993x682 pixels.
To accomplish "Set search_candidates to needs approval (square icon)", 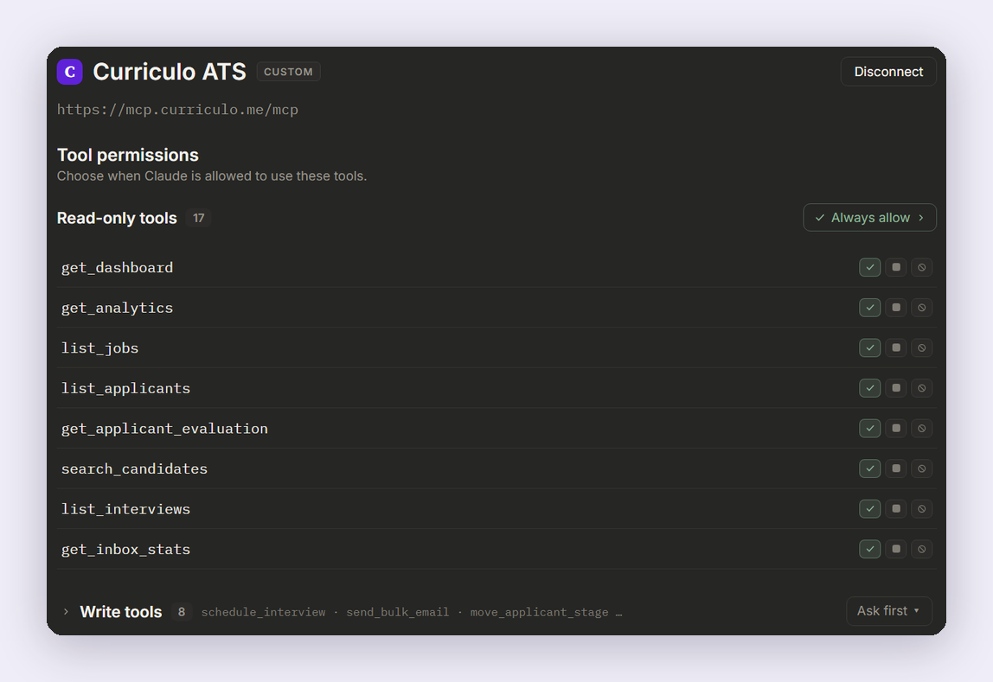I will point(895,468).
